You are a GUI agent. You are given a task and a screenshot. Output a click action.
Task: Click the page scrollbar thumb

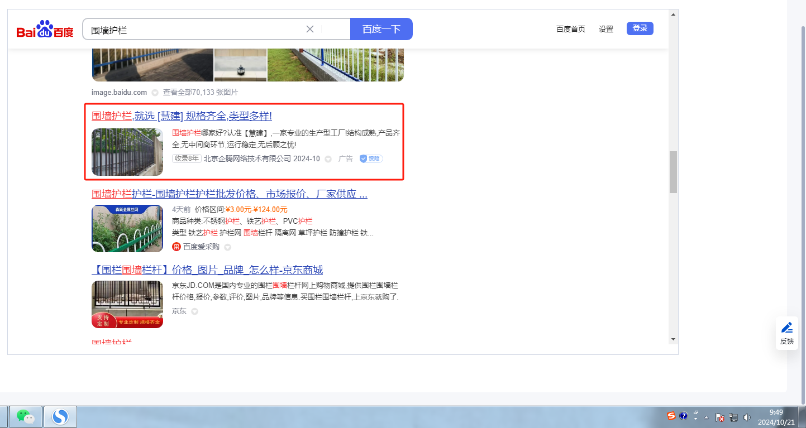click(x=673, y=172)
